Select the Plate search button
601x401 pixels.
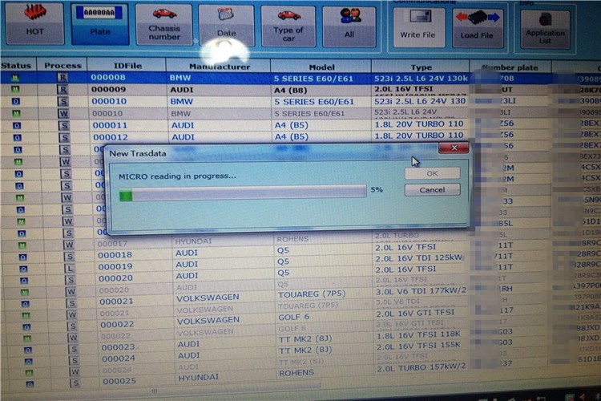(99, 24)
